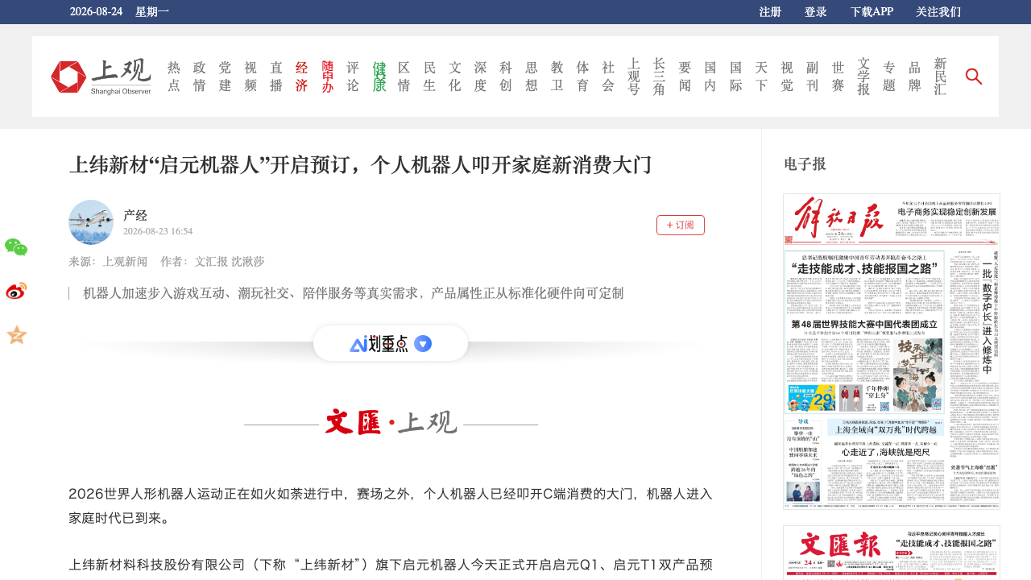
Task: Click the 关注我们 link
Action: tap(938, 12)
